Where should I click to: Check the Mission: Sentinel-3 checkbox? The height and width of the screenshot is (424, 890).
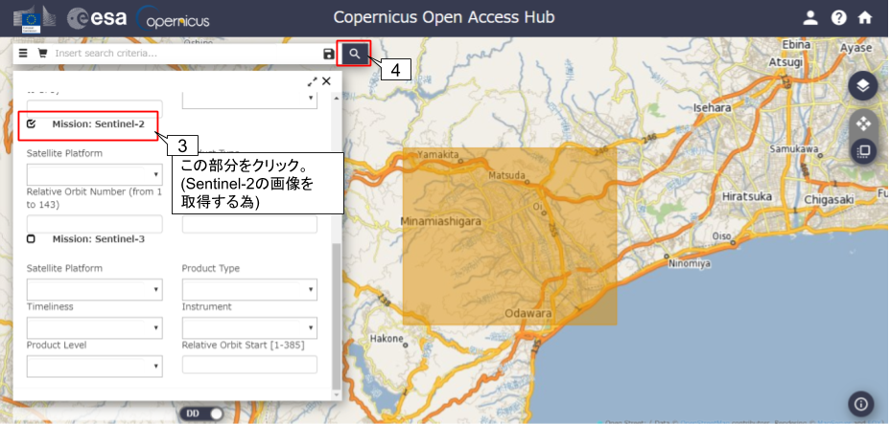[x=31, y=239]
